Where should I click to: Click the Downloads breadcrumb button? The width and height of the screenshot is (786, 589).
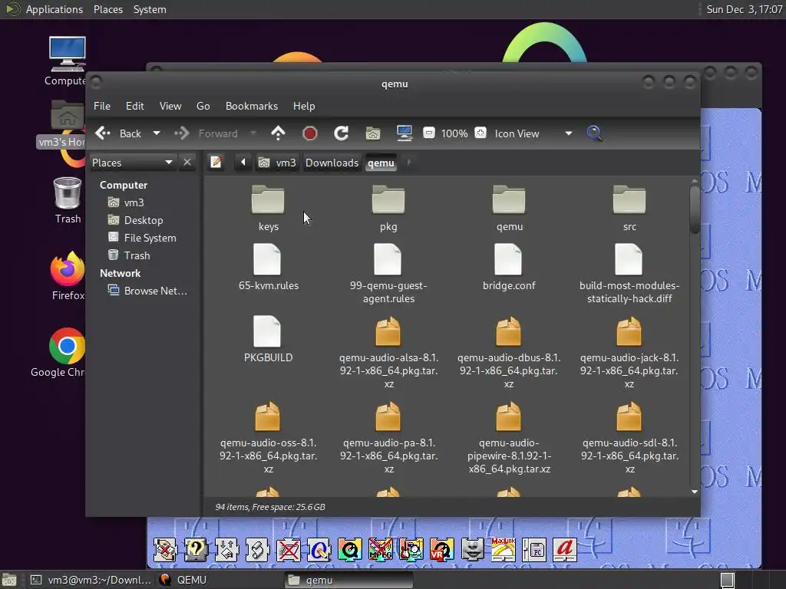[332, 163]
